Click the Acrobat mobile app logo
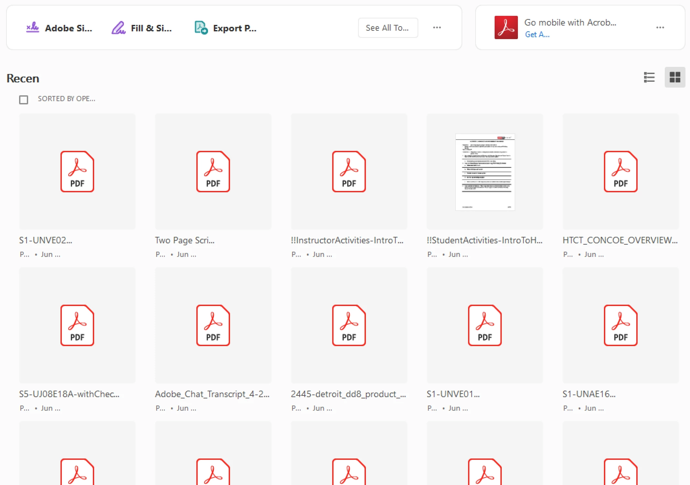The width and height of the screenshot is (690, 485). pyautogui.click(x=506, y=27)
